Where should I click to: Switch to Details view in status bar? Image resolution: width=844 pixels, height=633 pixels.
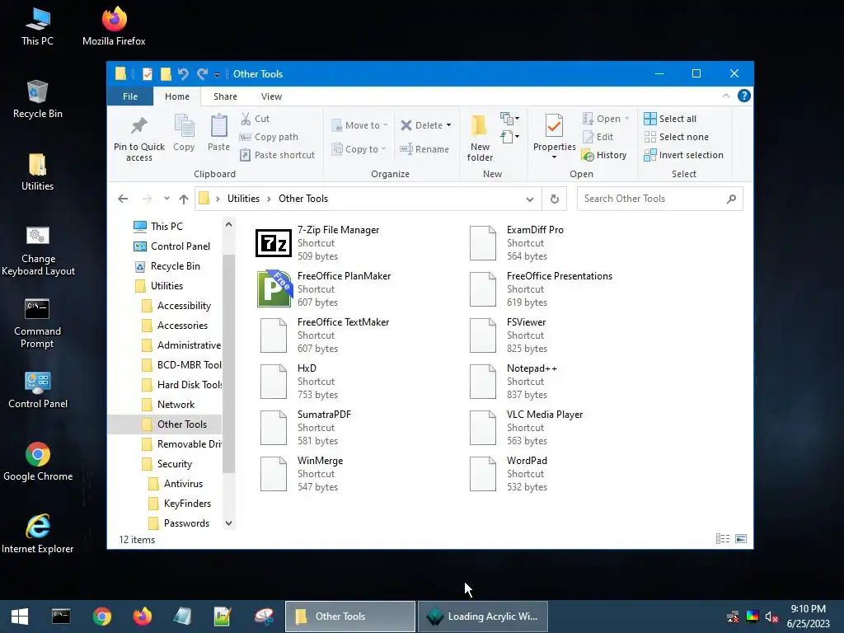pos(723,539)
